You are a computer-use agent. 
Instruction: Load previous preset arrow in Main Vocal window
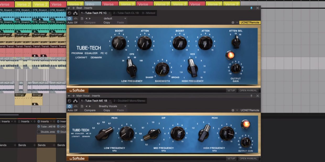tap(86, 106)
